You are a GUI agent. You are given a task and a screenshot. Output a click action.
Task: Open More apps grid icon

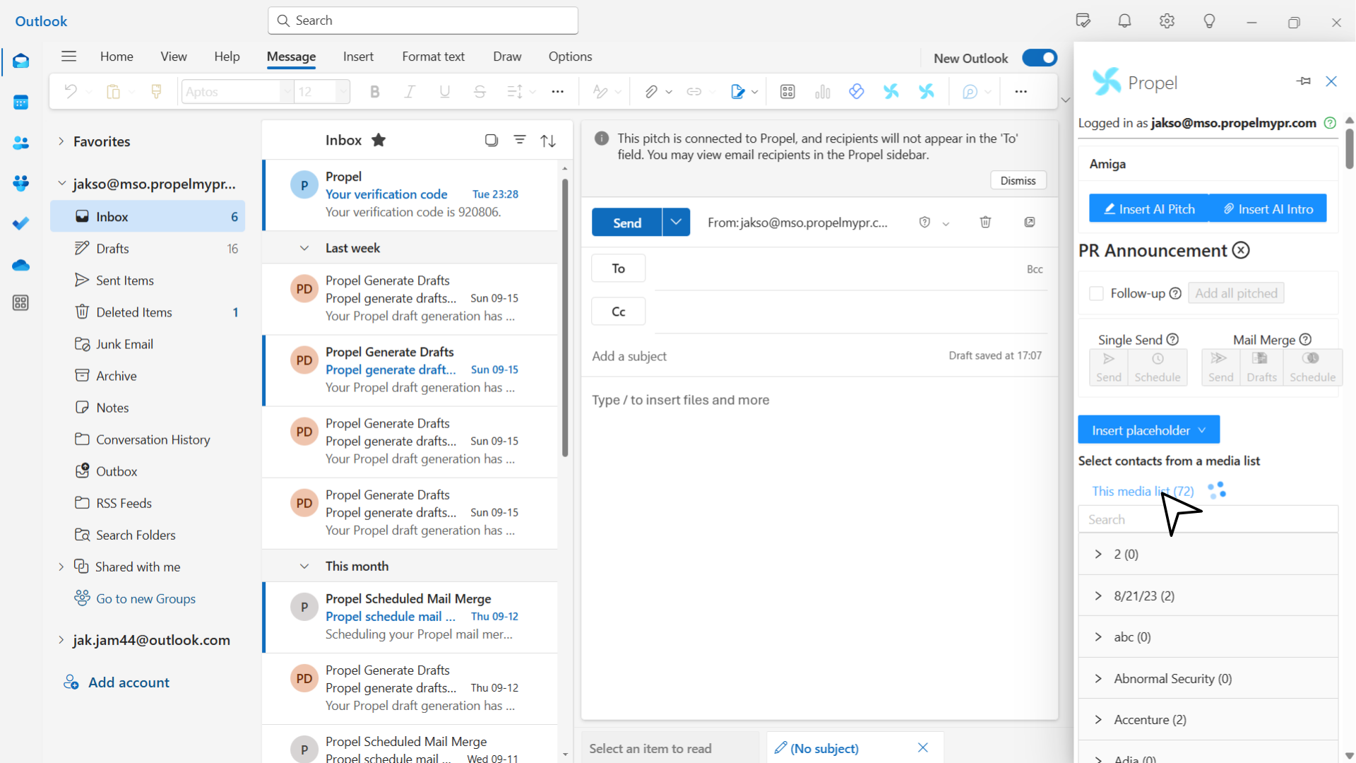pyautogui.click(x=20, y=303)
